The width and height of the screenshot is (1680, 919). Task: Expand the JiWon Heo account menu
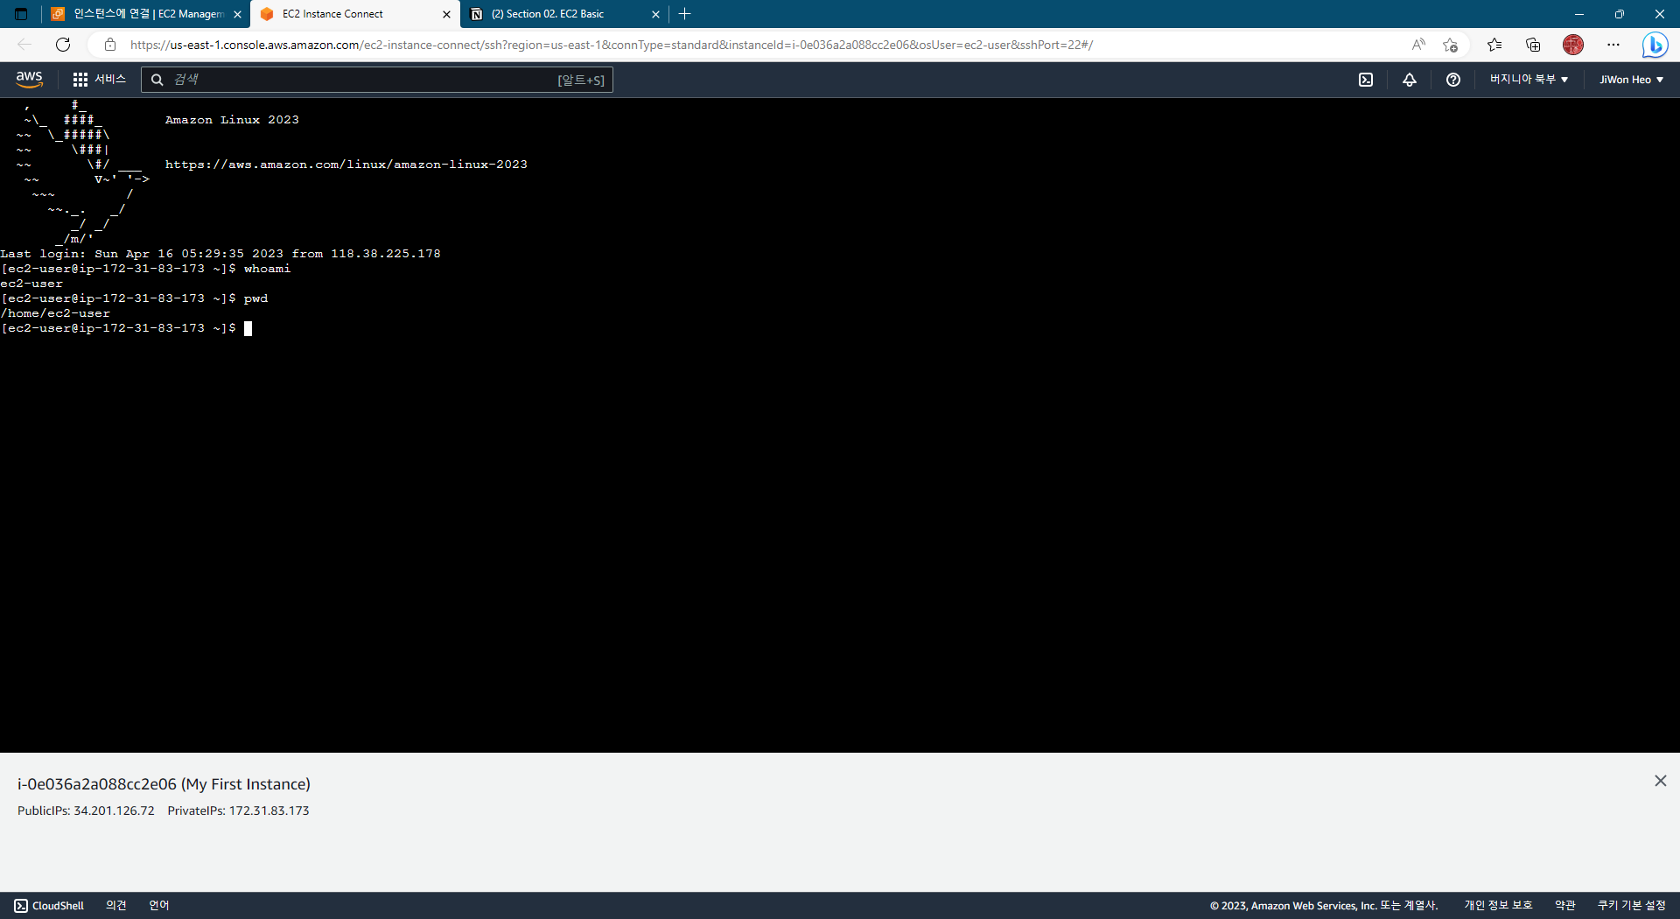(1631, 80)
